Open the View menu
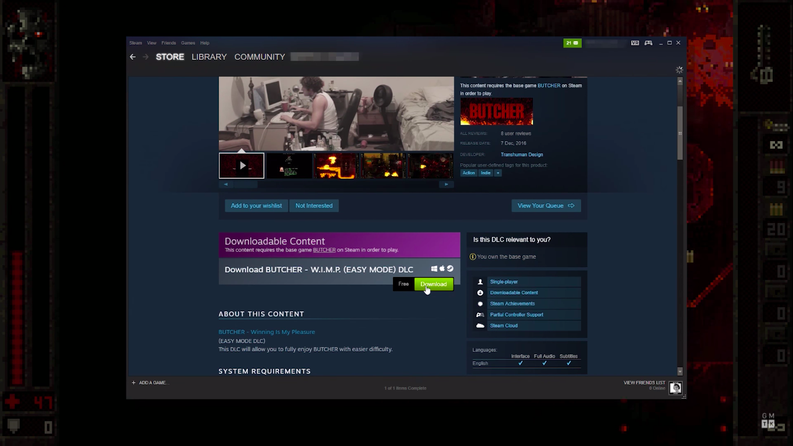 (152, 43)
